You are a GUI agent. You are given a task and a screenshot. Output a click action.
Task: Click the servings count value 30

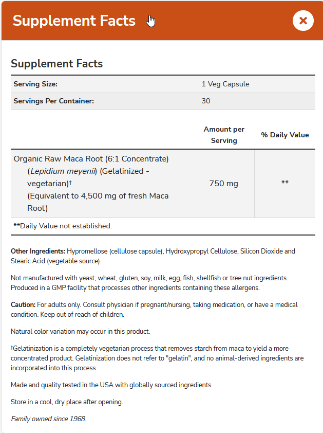pos(206,101)
